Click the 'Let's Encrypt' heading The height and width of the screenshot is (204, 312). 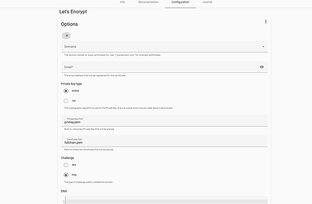coord(73,12)
